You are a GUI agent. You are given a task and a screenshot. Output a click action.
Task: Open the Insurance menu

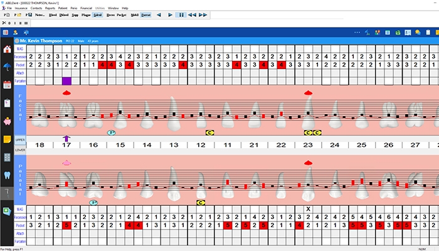tap(21, 8)
